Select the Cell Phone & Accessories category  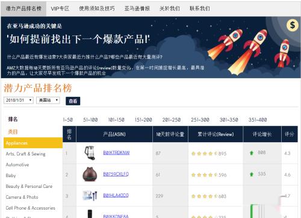click(x=30, y=208)
